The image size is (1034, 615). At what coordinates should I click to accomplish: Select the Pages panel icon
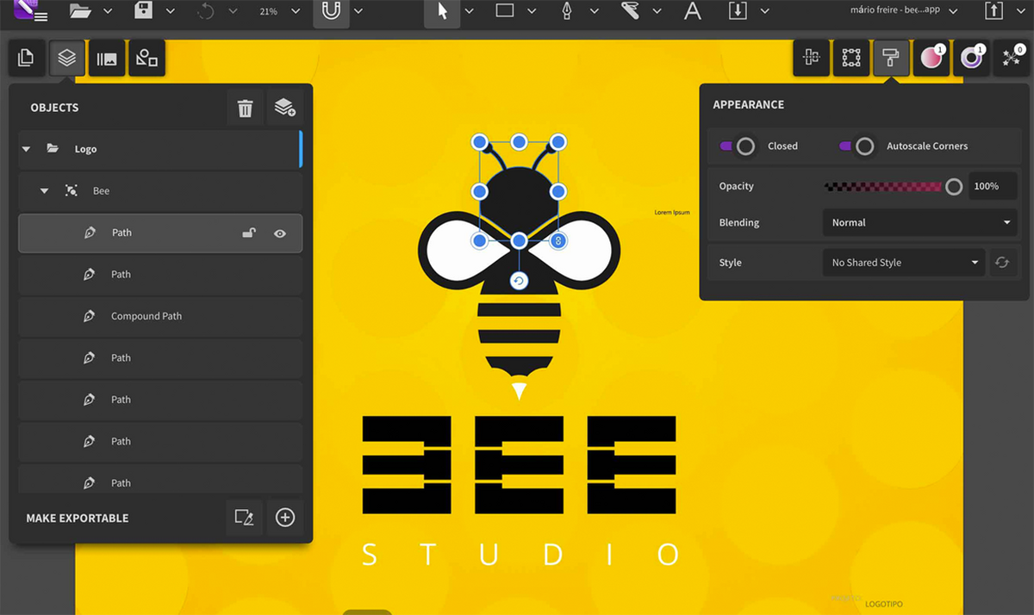pyautogui.click(x=26, y=58)
